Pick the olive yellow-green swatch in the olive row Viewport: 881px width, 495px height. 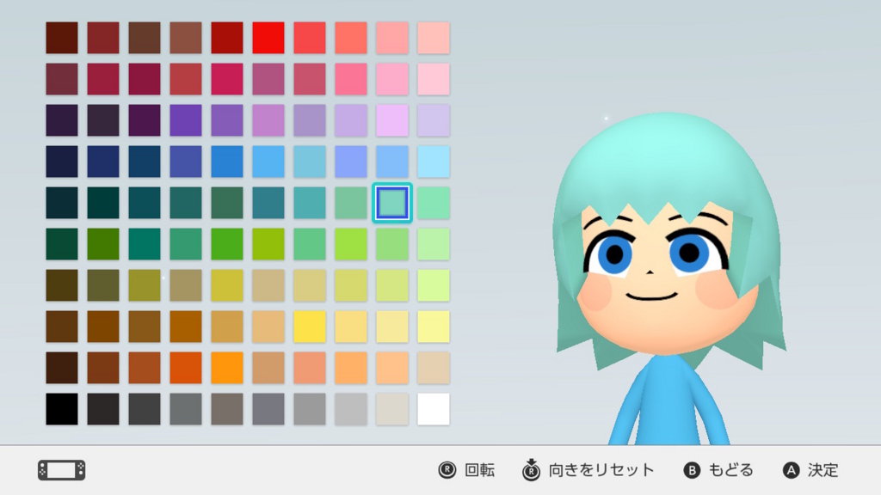click(x=145, y=285)
